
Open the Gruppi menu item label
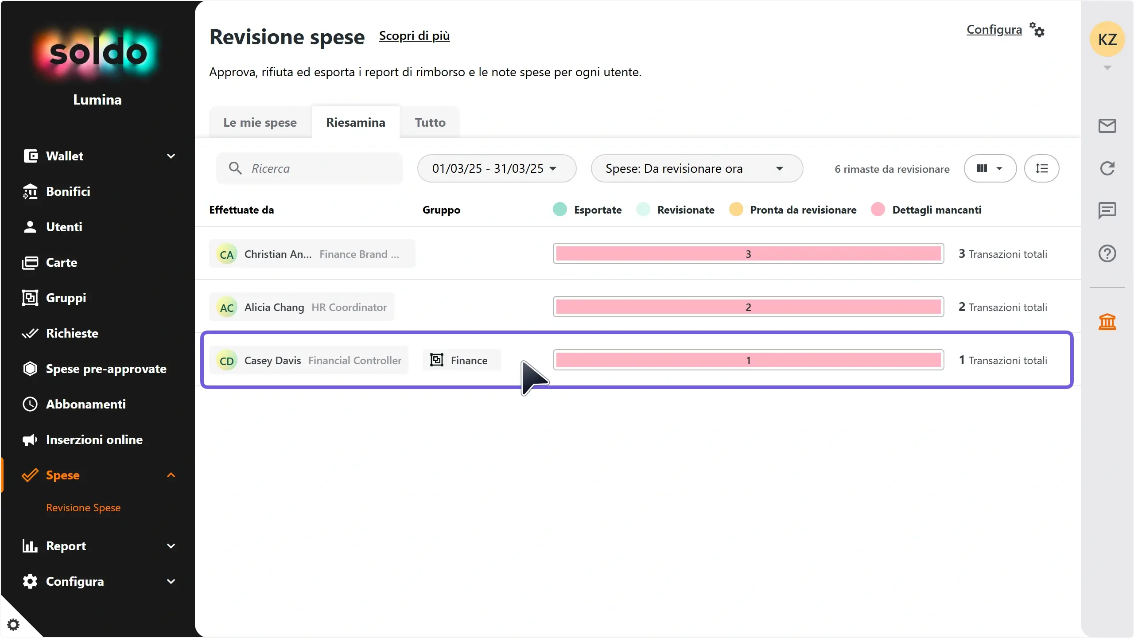tap(66, 298)
